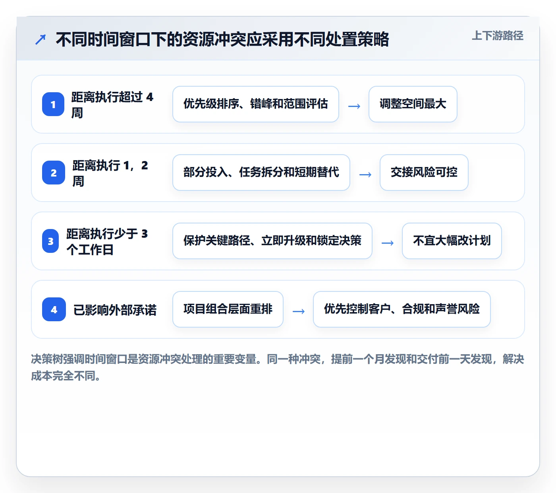
Task: Click the number 2 step badge
Action: tap(54, 173)
